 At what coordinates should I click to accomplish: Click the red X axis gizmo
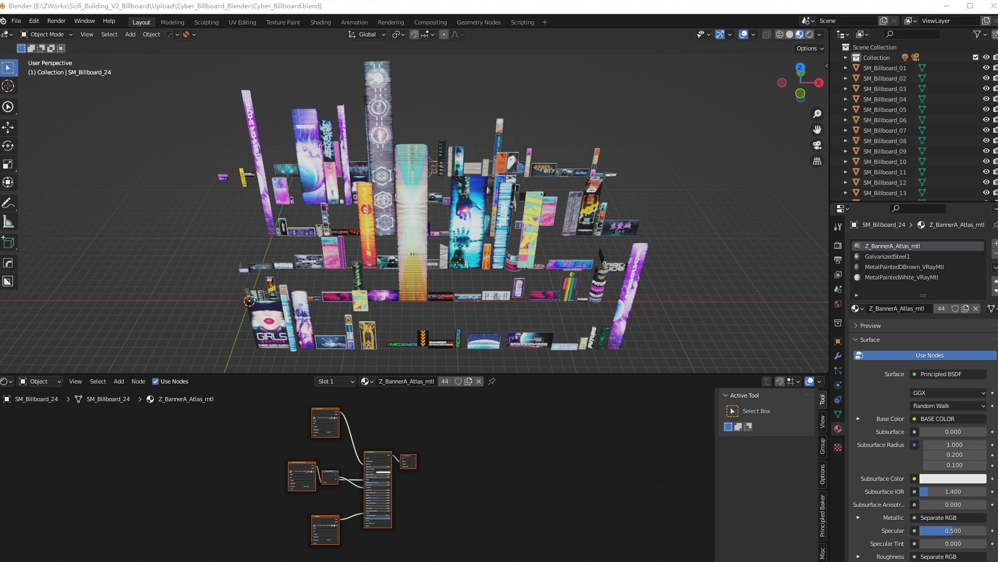click(x=818, y=83)
